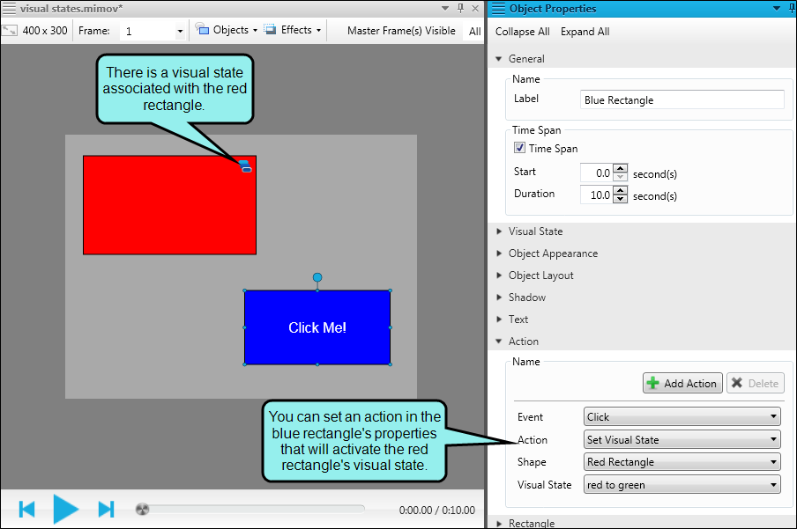Image resolution: width=797 pixels, height=529 pixels.
Task: Expand the Shadow section
Action: pos(499,297)
